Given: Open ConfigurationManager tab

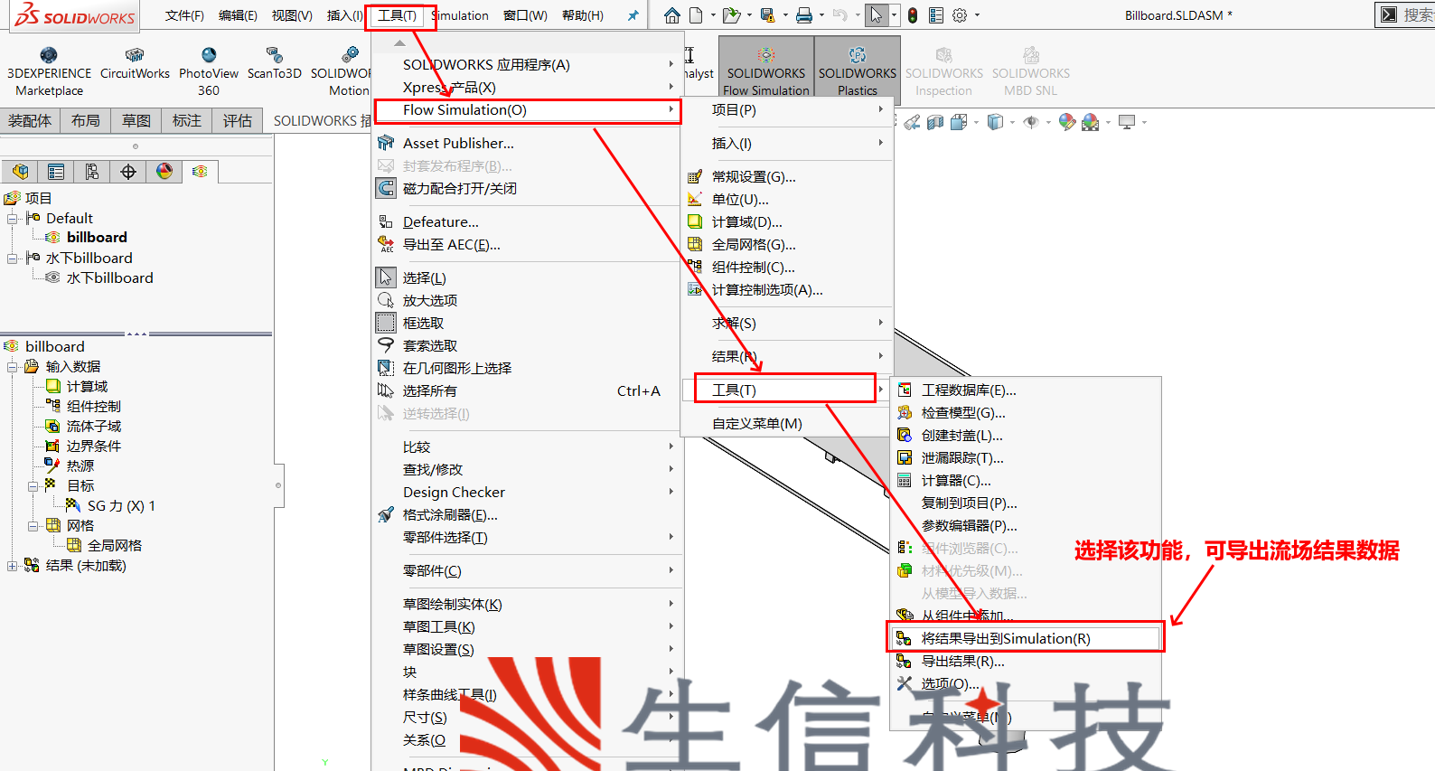Looking at the screenshot, I should coord(92,172).
